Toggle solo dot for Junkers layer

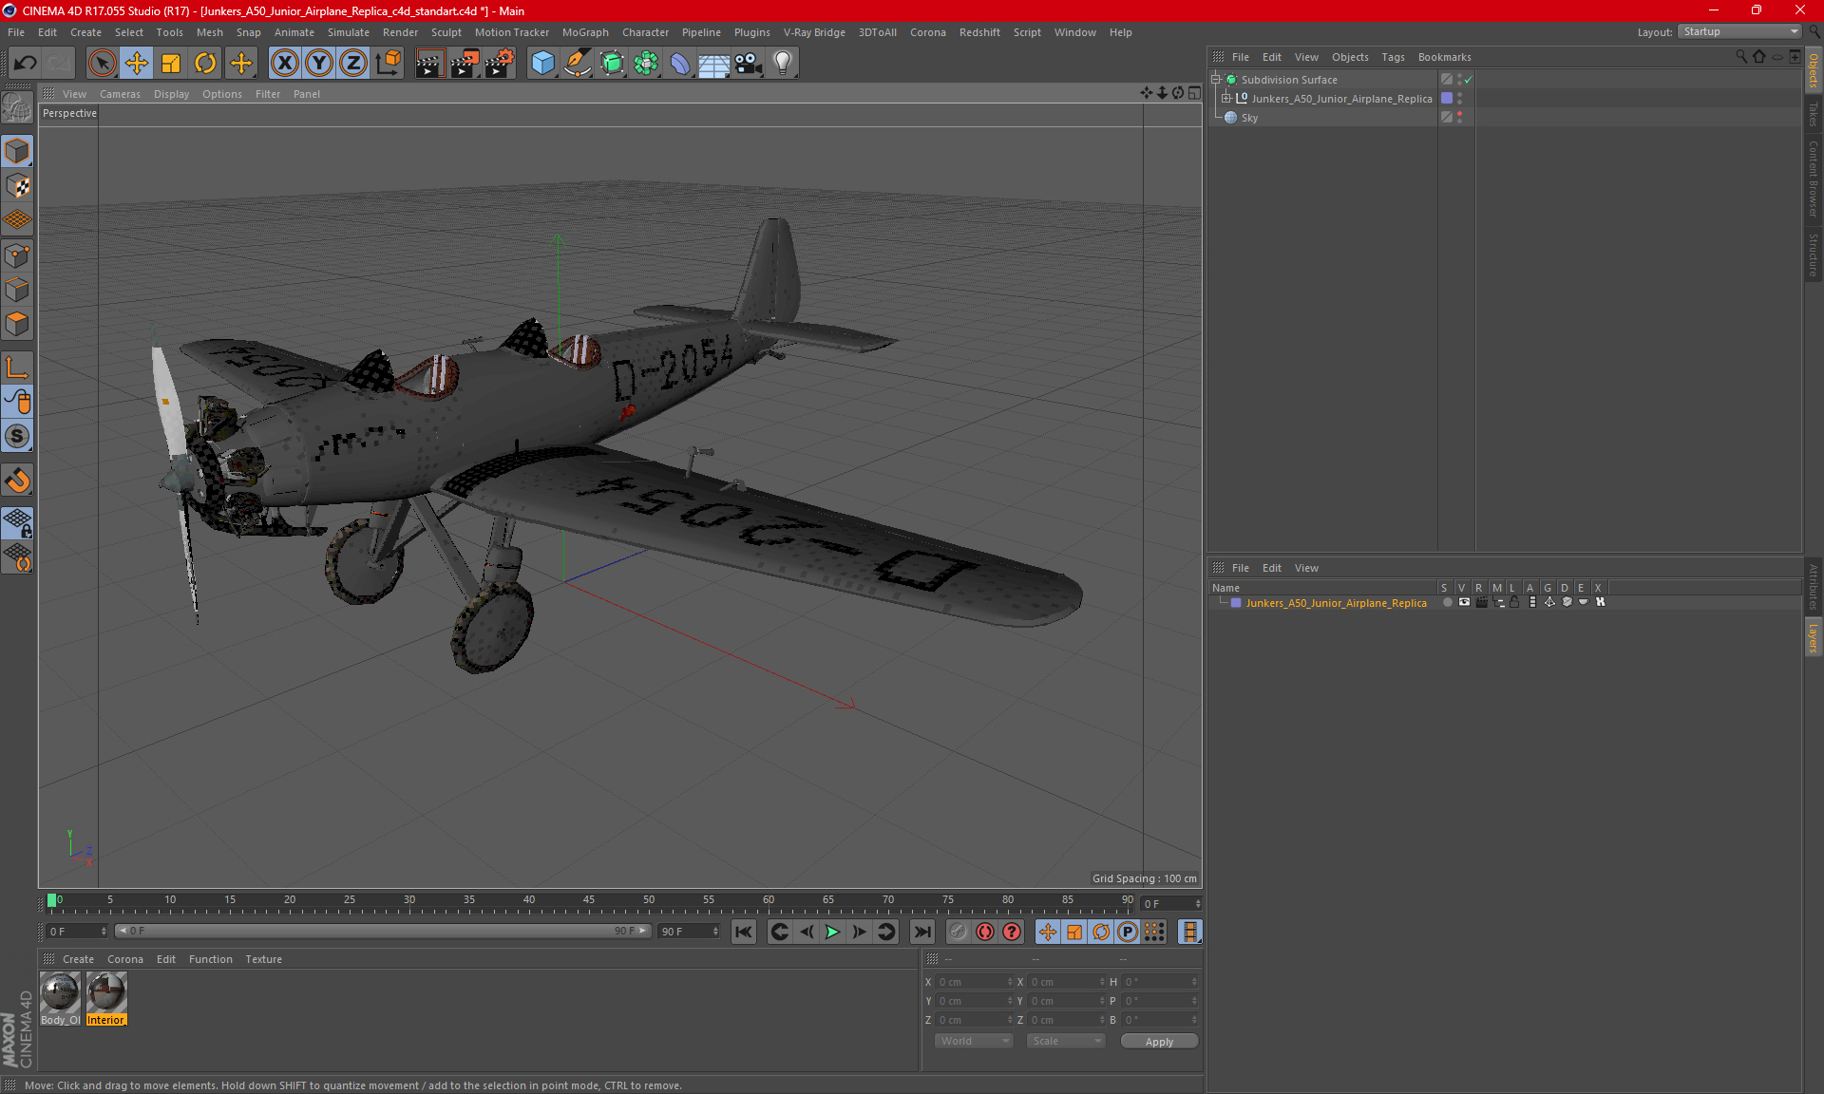tap(1447, 602)
